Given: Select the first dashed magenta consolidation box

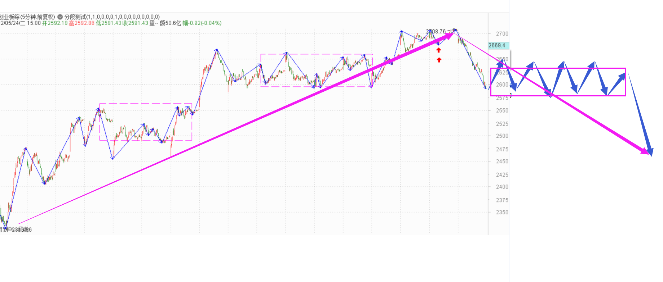Looking at the screenshot, I should (146, 104).
